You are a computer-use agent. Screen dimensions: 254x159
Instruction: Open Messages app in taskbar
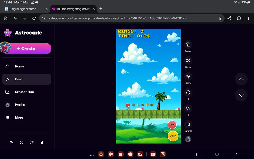tap(130, 154)
